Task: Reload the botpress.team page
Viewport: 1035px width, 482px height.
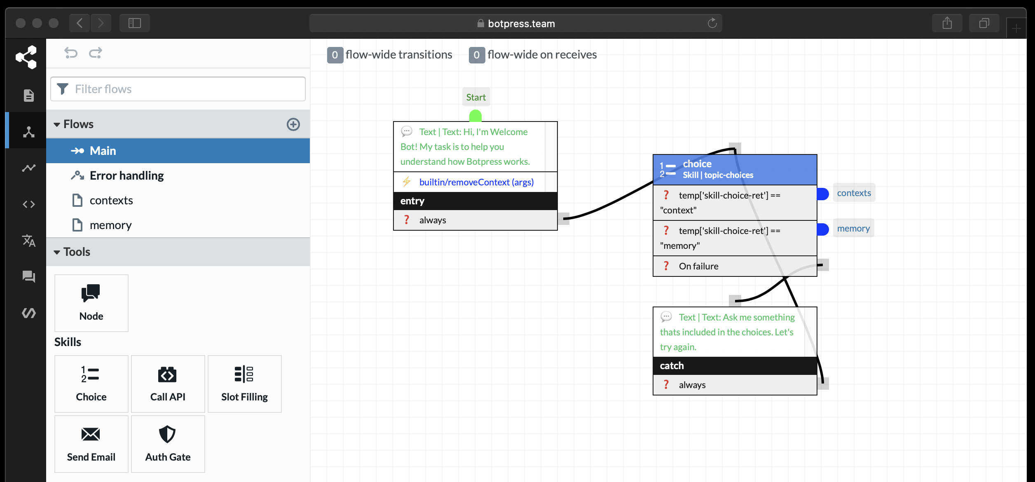Action: tap(712, 23)
